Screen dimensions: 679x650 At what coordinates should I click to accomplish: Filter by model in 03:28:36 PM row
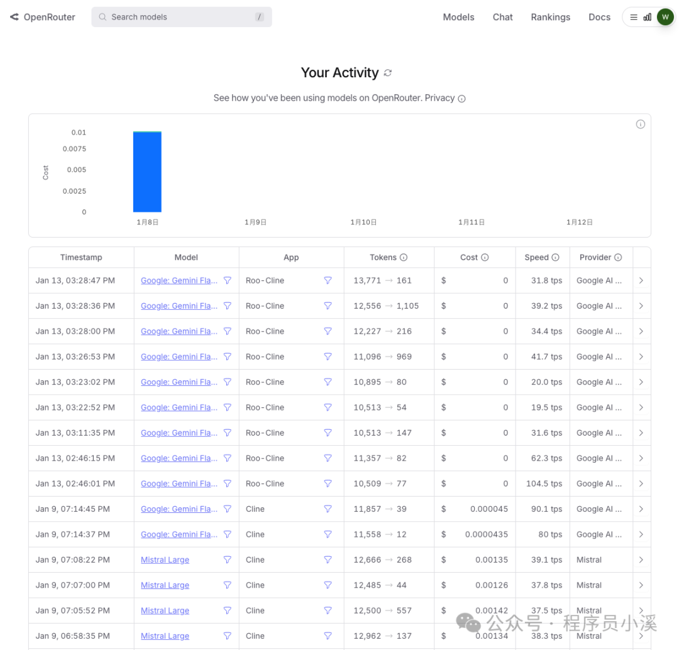coord(228,306)
